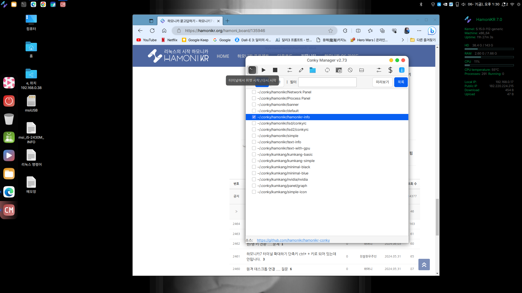Click the red power dock icon
Image resolution: width=522 pixels, height=293 pixels.
tap(9, 101)
